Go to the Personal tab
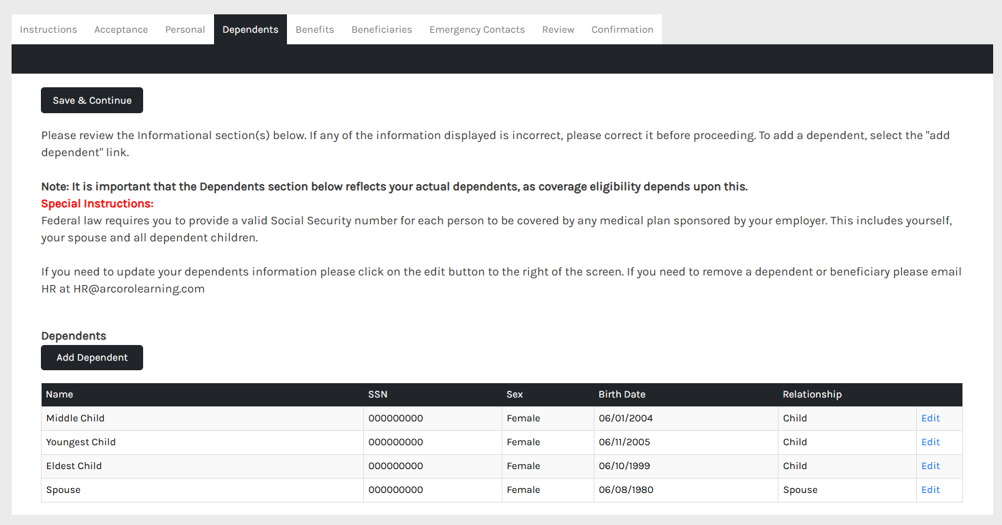Image resolution: width=1002 pixels, height=525 pixels. [x=185, y=29]
